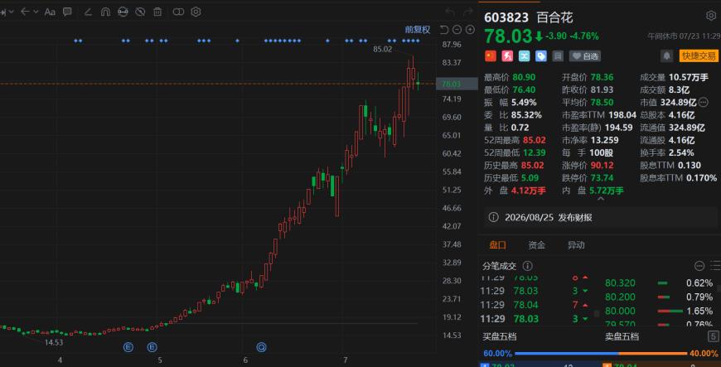Image resolution: width=721 pixels, height=367 pixels.
Task: Click the 市值 more-options ellipsis icon
Action: [x=704, y=102]
